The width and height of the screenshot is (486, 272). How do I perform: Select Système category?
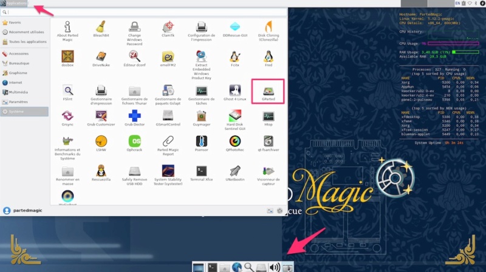(x=24, y=112)
